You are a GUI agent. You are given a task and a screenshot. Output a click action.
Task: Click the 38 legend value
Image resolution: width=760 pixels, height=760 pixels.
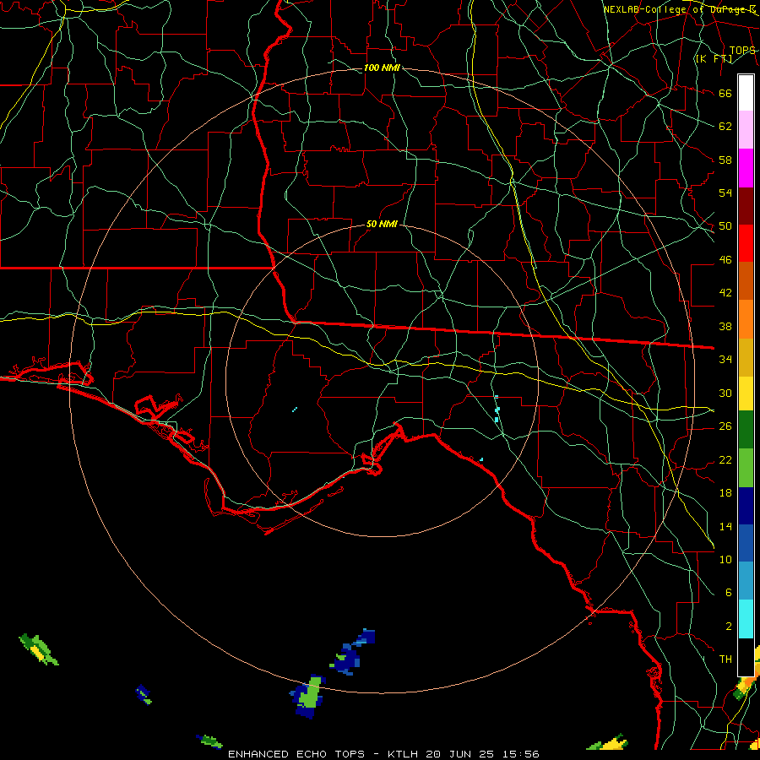[x=725, y=326]
